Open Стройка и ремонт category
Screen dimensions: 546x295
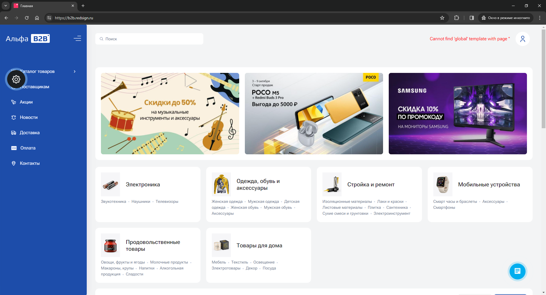click(371, 185)
